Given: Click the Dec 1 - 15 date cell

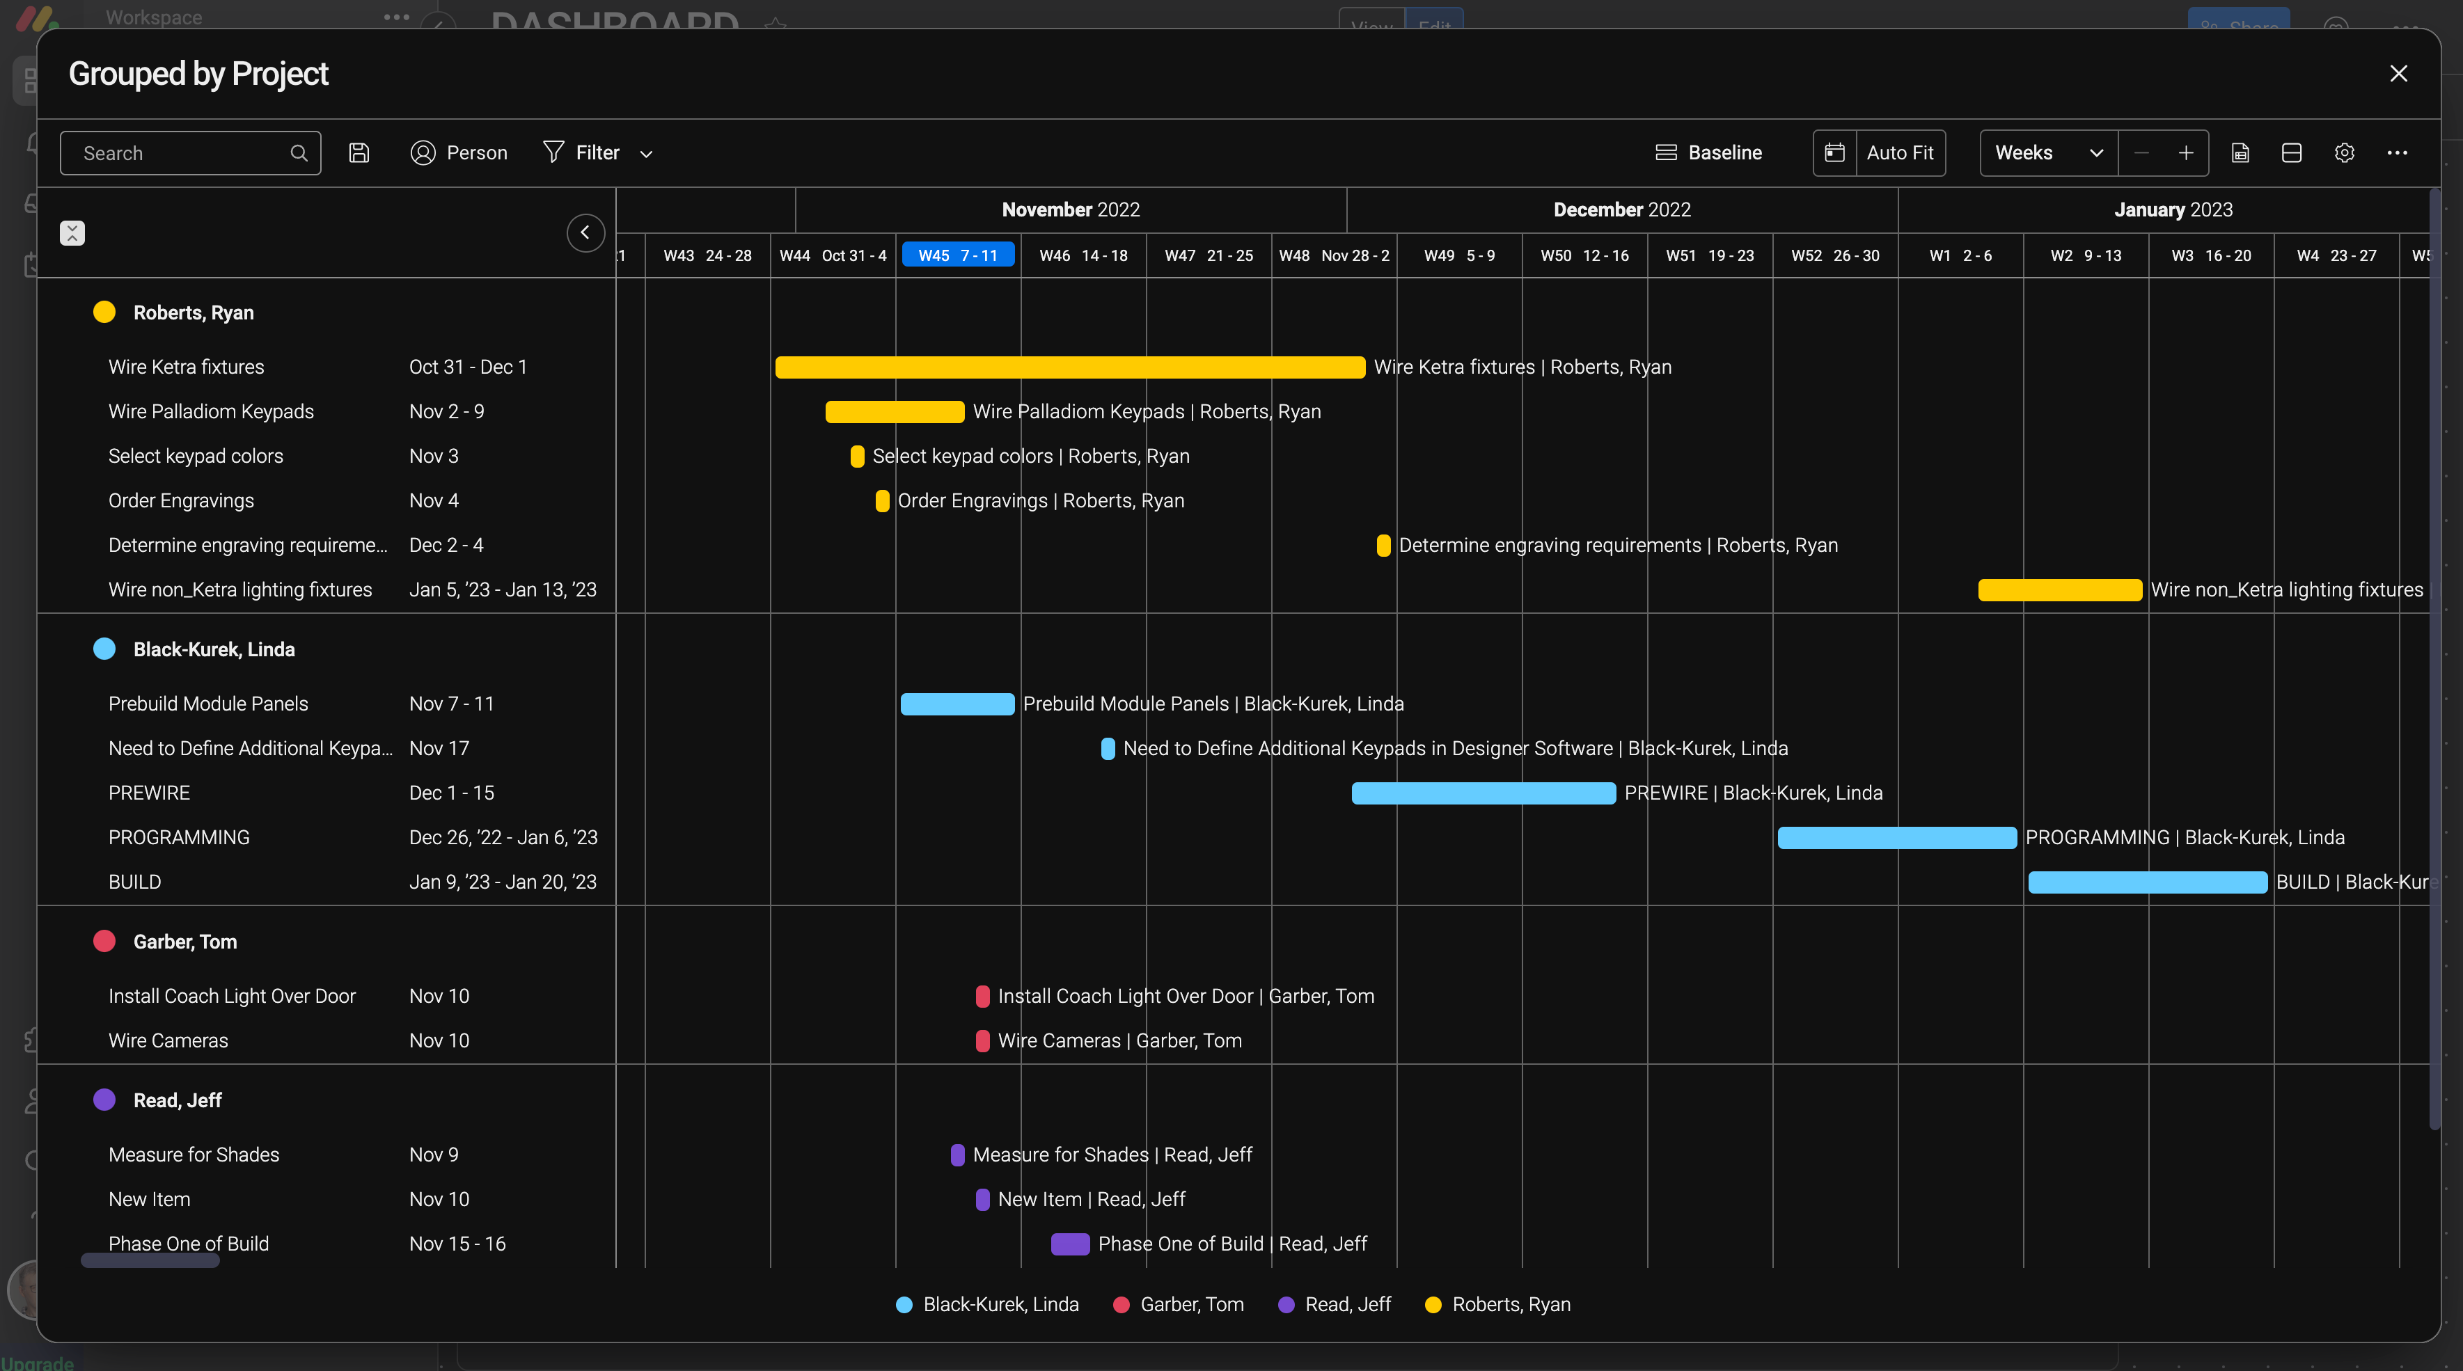Looking at the screenshot, I should 451,793.
